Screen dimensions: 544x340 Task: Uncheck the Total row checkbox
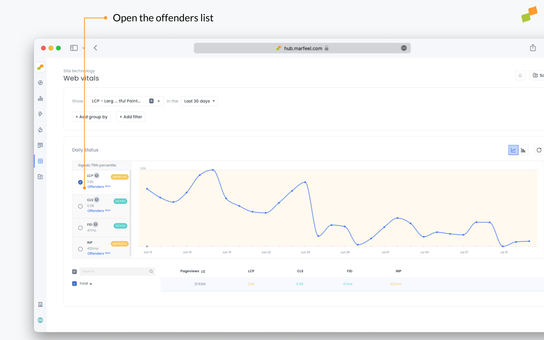tap(74, 283)
